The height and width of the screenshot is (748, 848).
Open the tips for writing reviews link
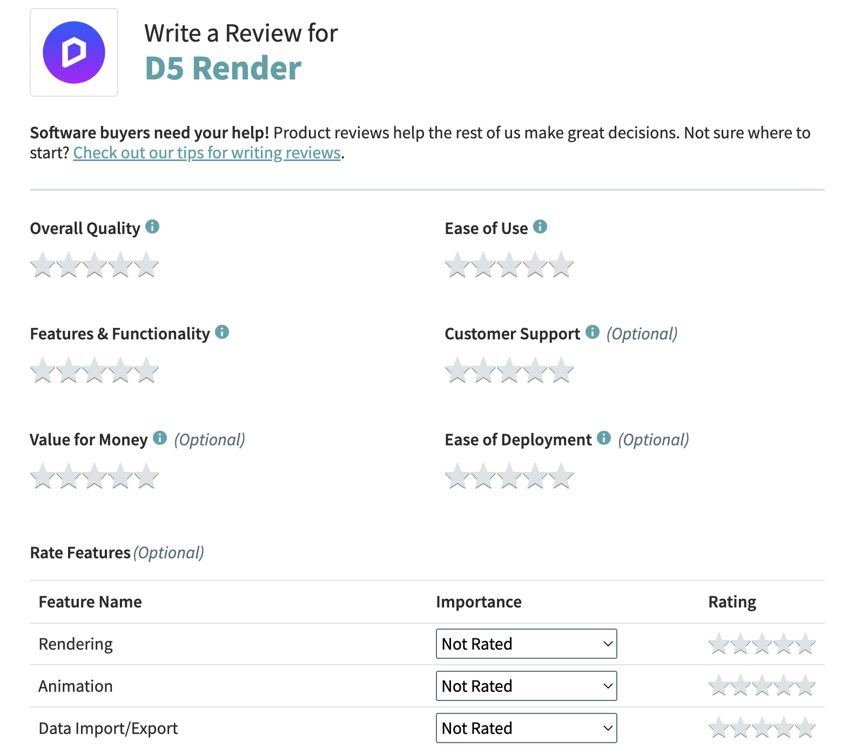coord(207,153)
